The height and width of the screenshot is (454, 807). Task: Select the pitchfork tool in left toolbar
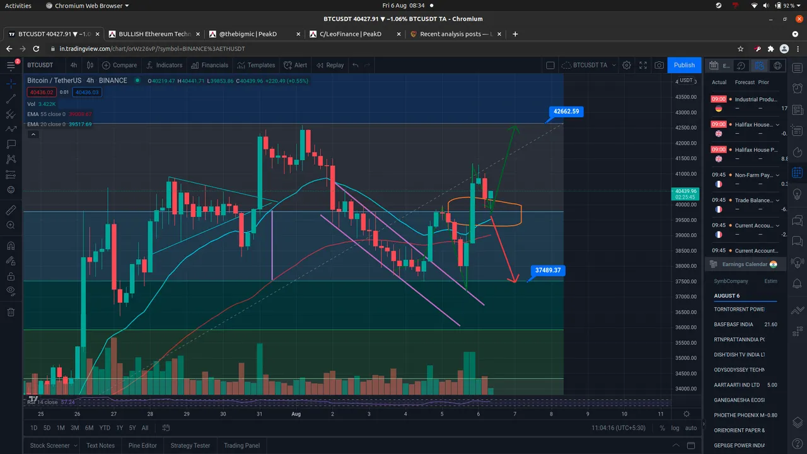coord(11,114)
